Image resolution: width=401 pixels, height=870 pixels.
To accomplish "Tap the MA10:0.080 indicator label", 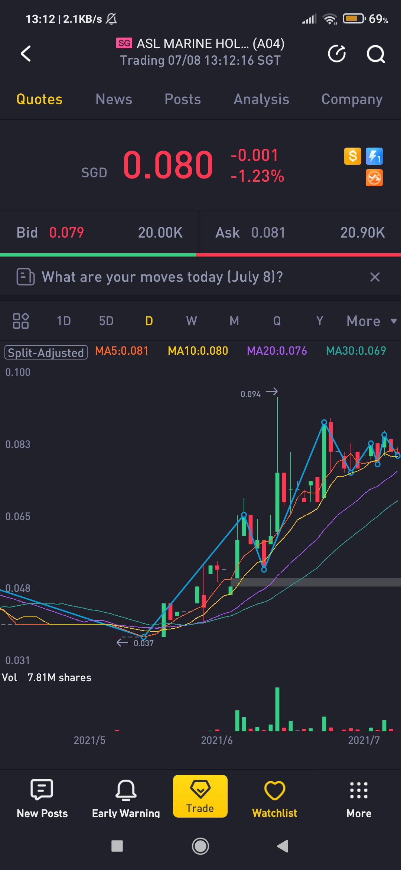I will [198, 351].
